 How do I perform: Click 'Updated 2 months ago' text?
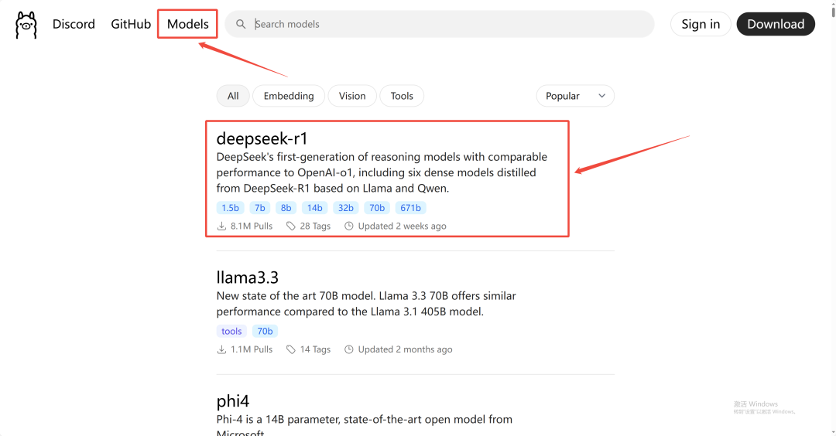pyautogui.click(x=405, y=349)
